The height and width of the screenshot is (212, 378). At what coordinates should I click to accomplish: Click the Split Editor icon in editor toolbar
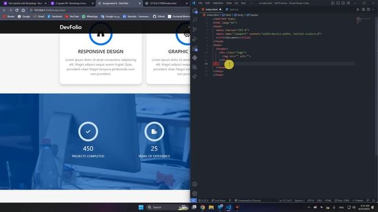[x=369, y=9]
